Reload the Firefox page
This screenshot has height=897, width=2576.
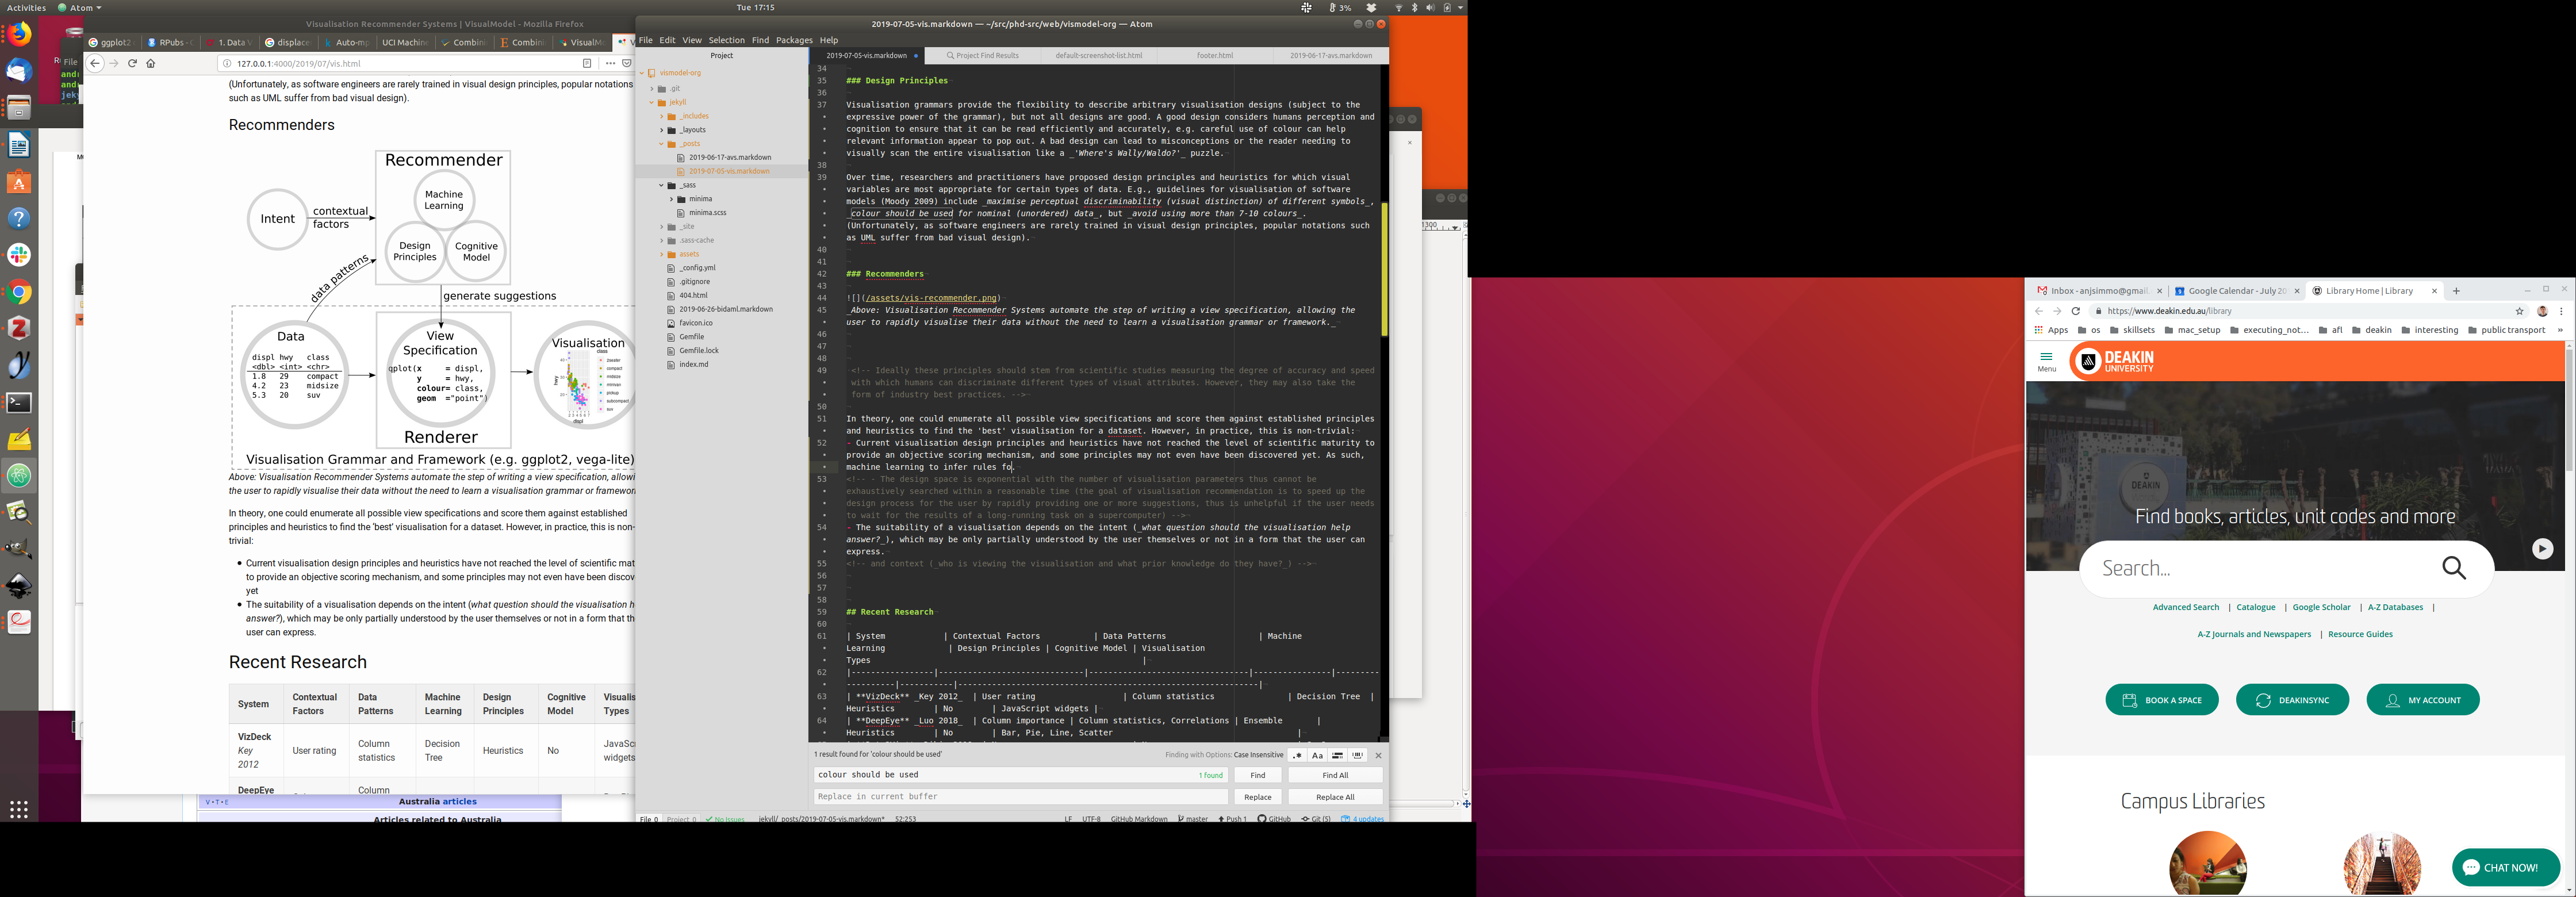(132, 63)
